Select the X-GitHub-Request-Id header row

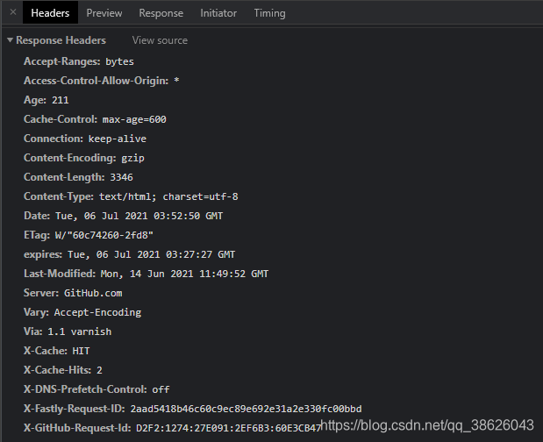172,428
